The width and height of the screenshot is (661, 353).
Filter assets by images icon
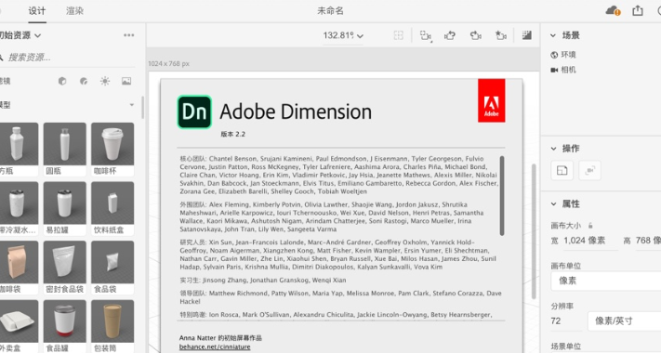coord(126,81)
